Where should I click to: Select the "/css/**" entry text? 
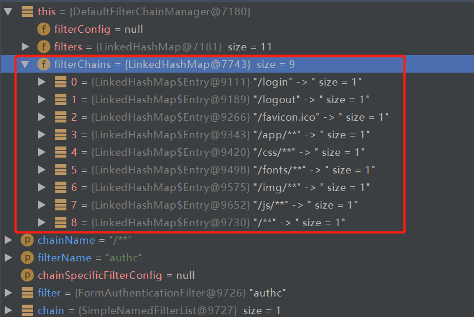tap(274, 152)
